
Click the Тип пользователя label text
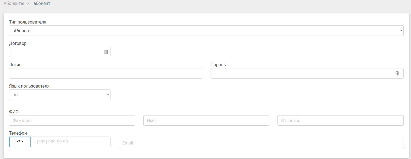click(x=28, y=22)
